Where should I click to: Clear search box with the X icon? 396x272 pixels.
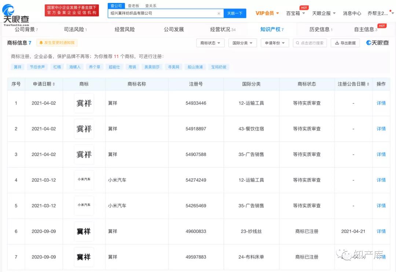tap(219, 13)
